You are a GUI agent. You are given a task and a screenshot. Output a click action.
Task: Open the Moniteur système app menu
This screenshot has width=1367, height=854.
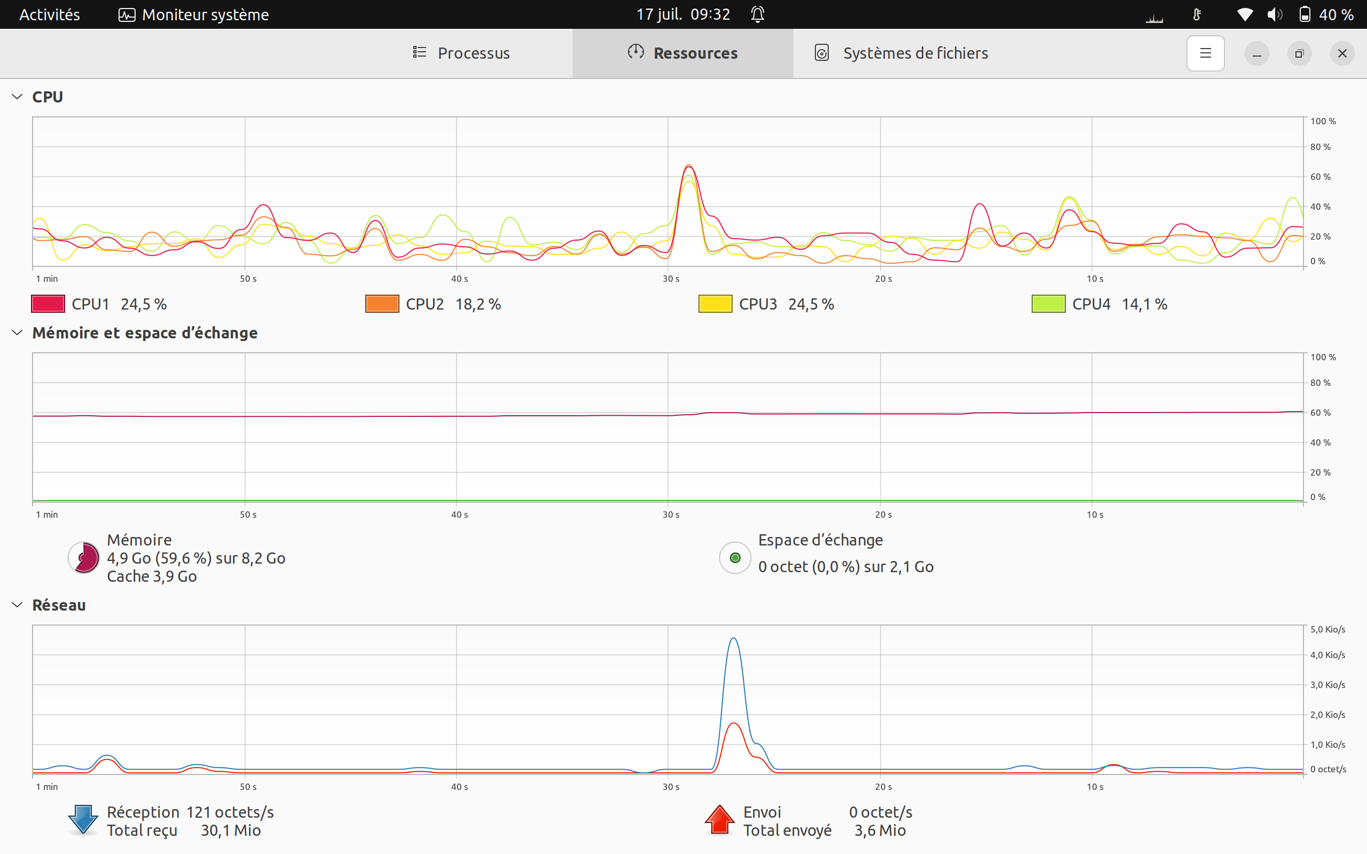tap(194, 14)
